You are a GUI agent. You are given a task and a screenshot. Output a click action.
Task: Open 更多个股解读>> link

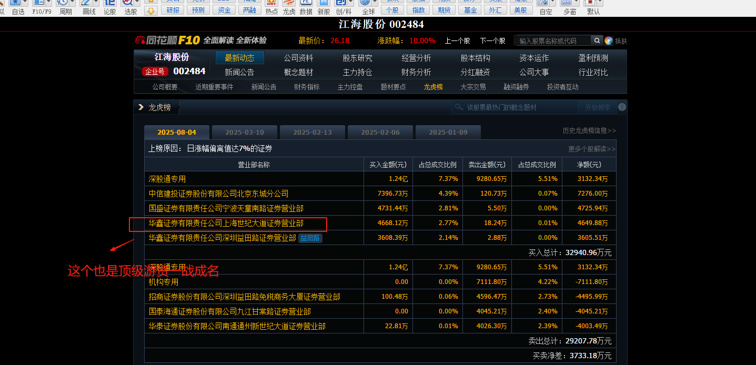click(592, 149)
